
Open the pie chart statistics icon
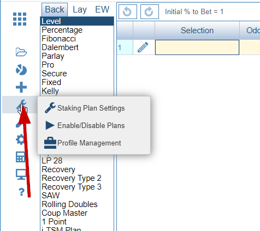click(21, 70)
